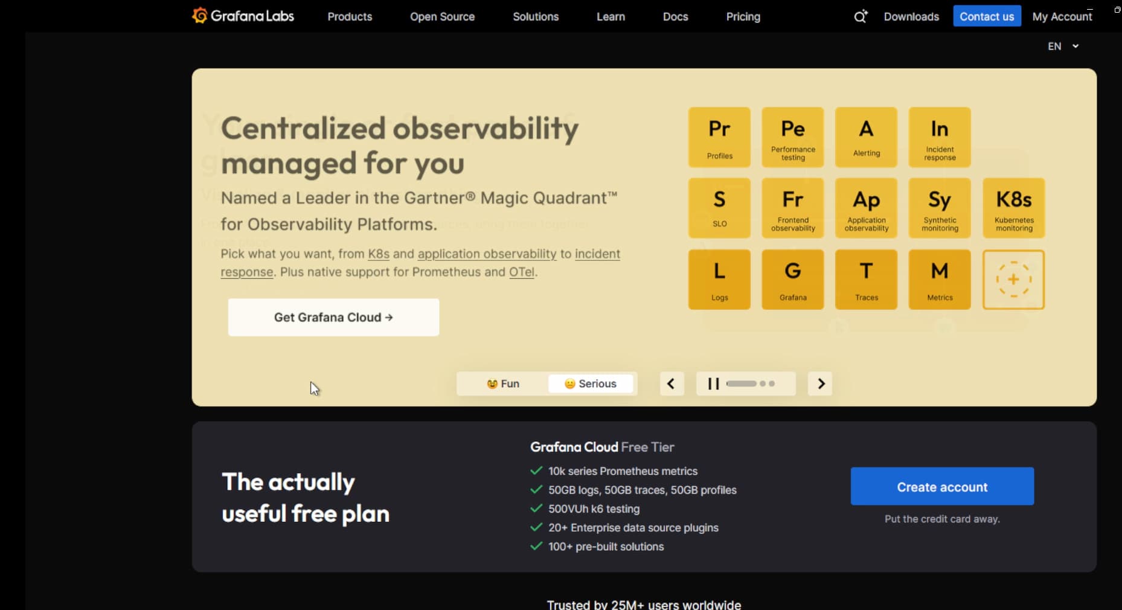Open the search sparkle icon

tap(861, 16)
